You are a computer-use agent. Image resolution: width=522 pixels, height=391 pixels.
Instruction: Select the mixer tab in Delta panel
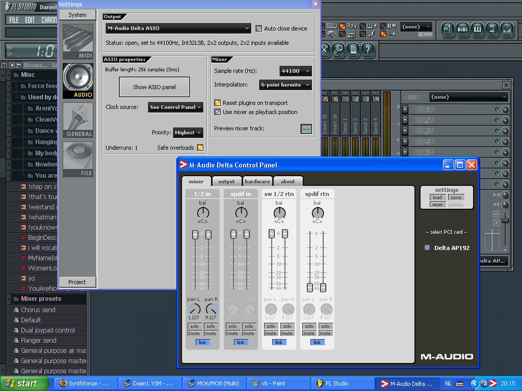coord(196,182)
